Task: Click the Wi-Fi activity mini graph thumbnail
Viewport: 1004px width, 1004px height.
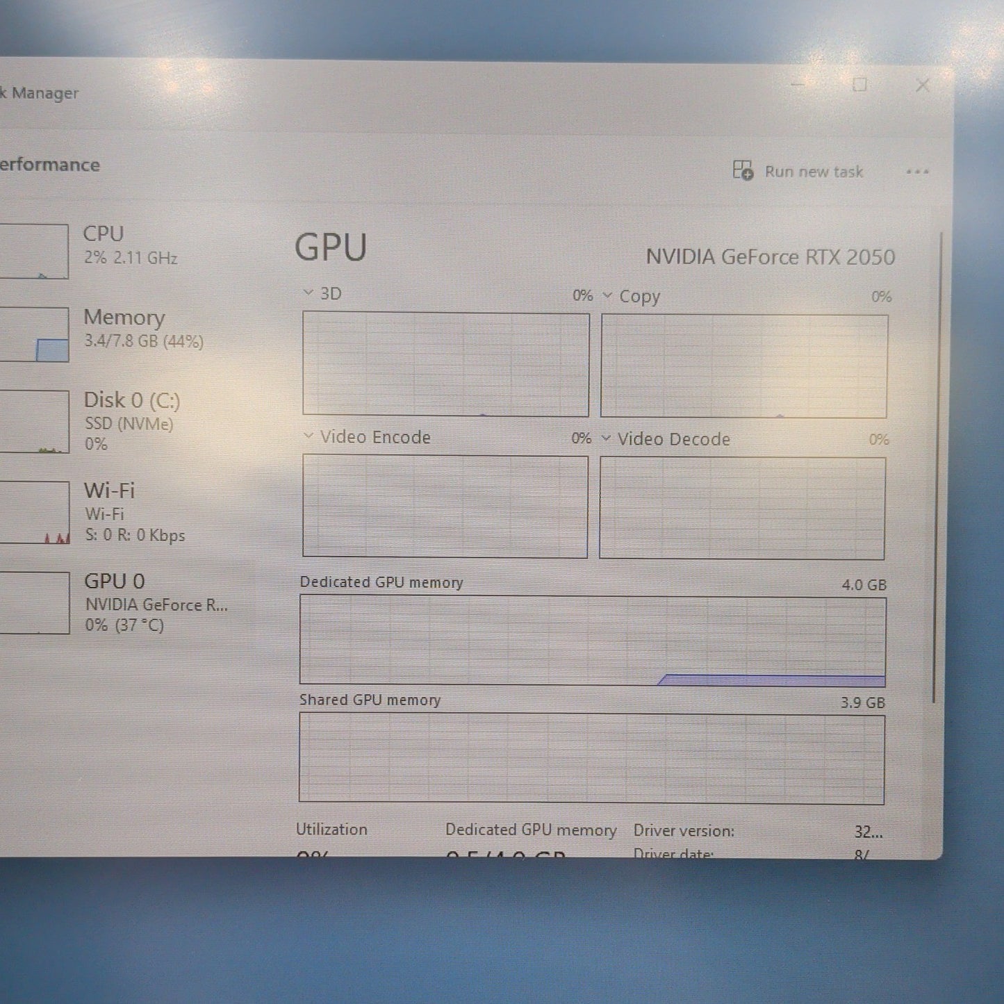Action: tap(33, 512)
